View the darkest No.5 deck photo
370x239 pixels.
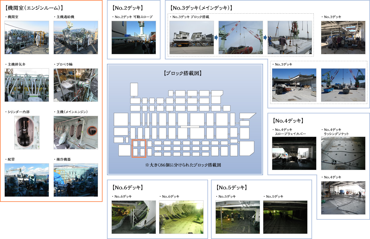[x=285, y=217]
